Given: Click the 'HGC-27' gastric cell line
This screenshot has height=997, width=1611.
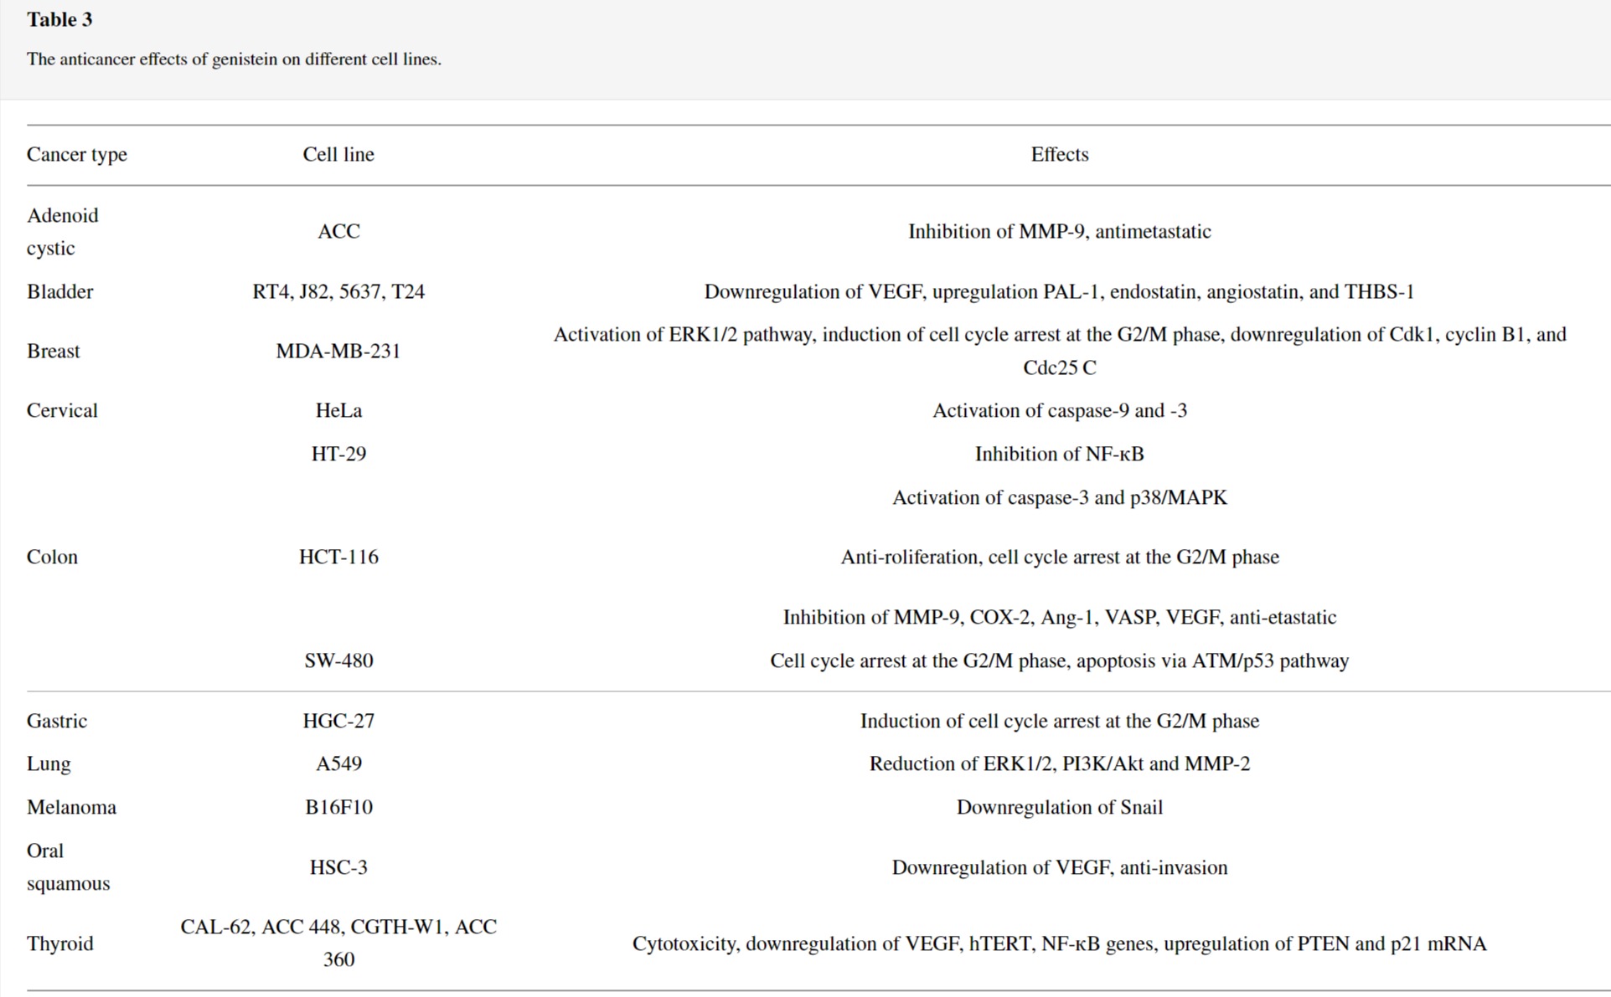Looking at the screenshot, I should [x=338, y=722].
